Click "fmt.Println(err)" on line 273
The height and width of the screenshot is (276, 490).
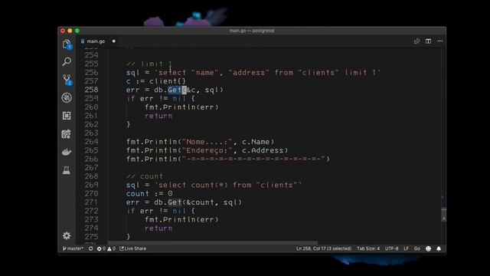181,220
